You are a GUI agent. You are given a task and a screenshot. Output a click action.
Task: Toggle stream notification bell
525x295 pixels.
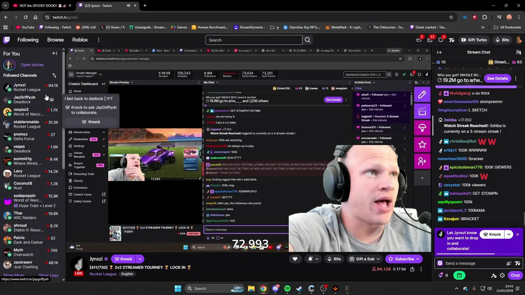(312, 259)
